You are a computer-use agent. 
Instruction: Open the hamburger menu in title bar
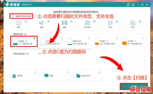point(133,4)
